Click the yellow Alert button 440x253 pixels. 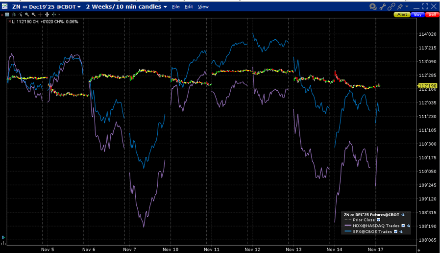click(x=402, y=14)
